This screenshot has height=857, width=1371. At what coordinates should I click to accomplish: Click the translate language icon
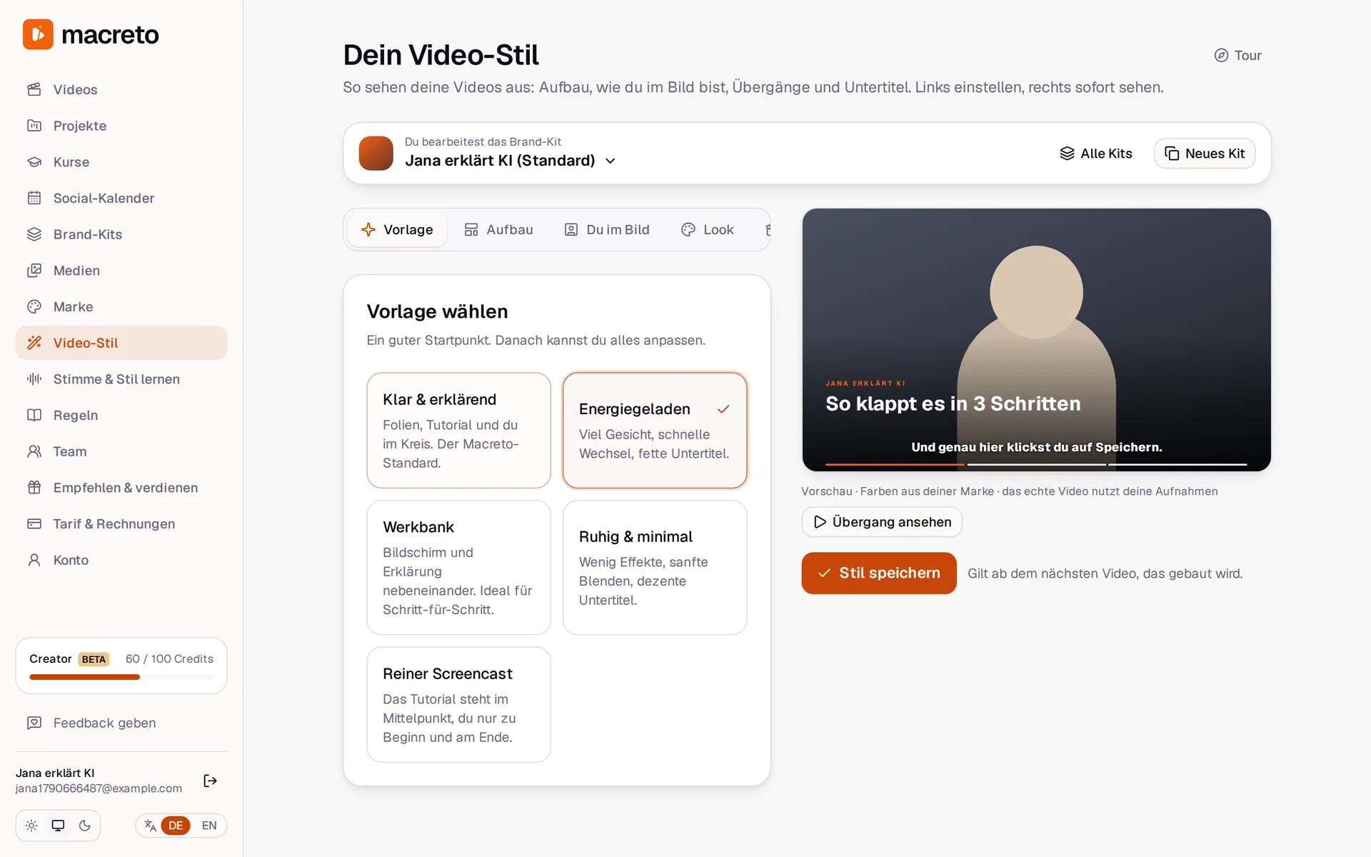pyautogui.click(x=150, y=826)
